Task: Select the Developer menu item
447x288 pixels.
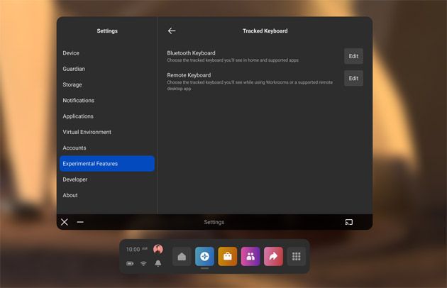Action: coord(75,179)
